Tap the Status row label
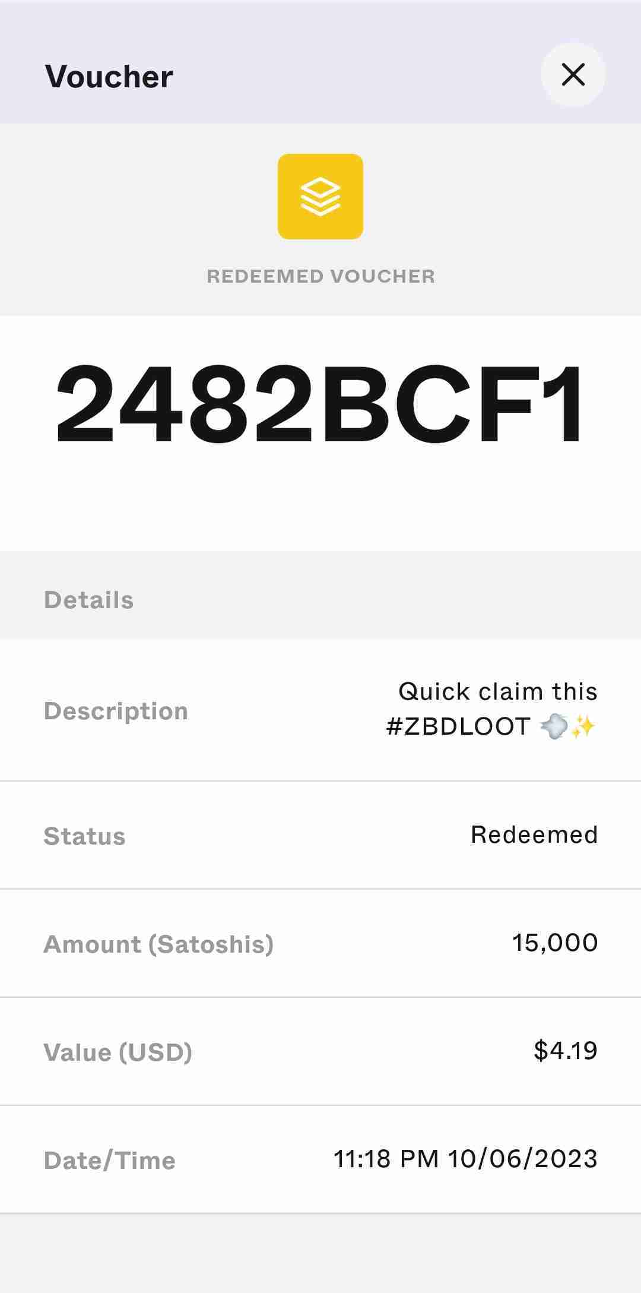The height and width of the screenshot is (1293, 641). 84,836
